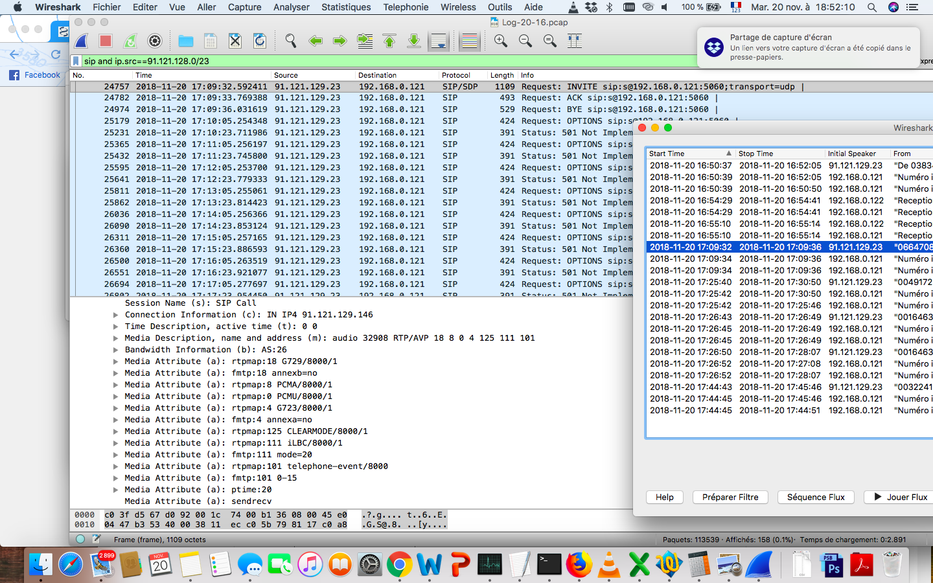This screenshot has height=583, width=933.
Task: Expand the Media Description (m) audio row
Action: (x=116, y=338)
